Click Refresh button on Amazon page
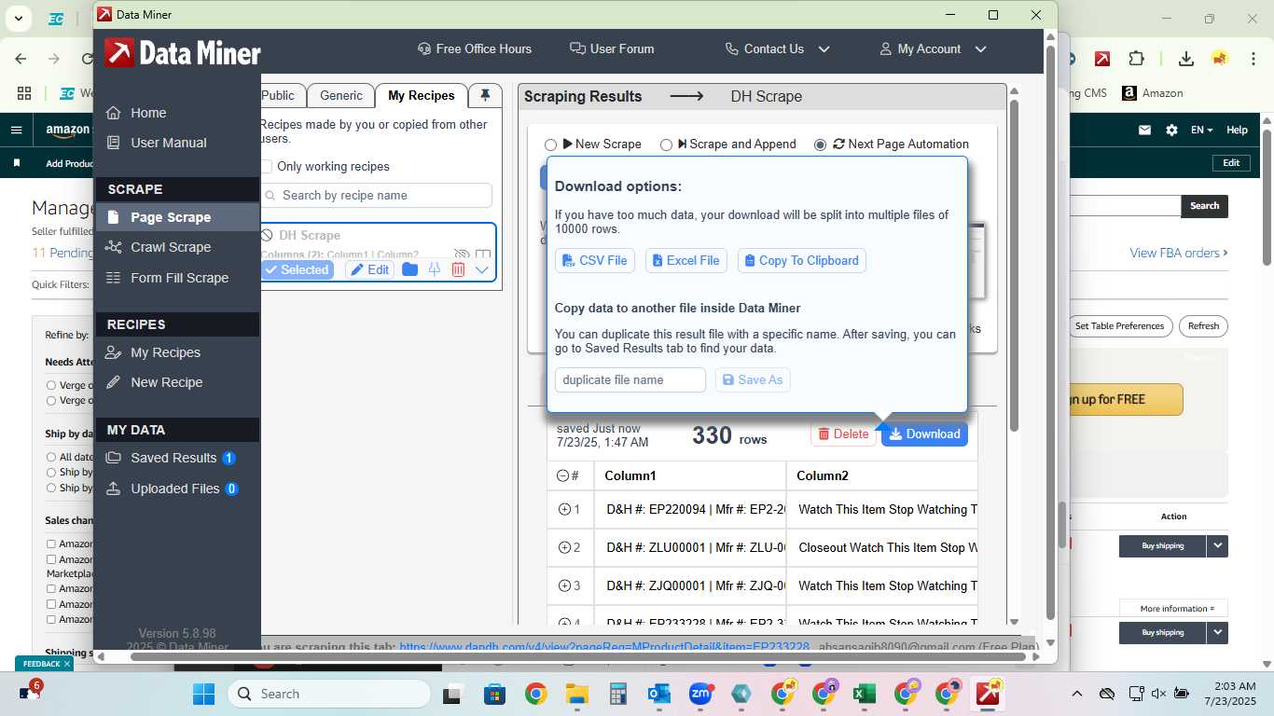Screen dimensions: 1274x716 click(x=1203, y=326)
